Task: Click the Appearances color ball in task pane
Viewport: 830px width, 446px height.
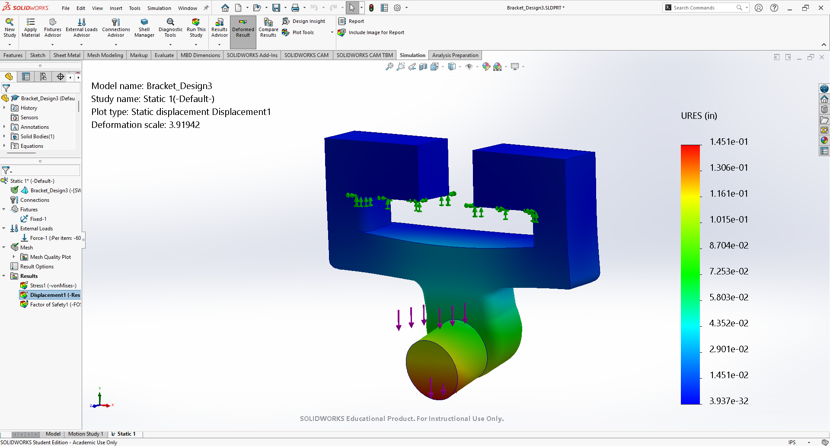Action: (x=824, y=140)
